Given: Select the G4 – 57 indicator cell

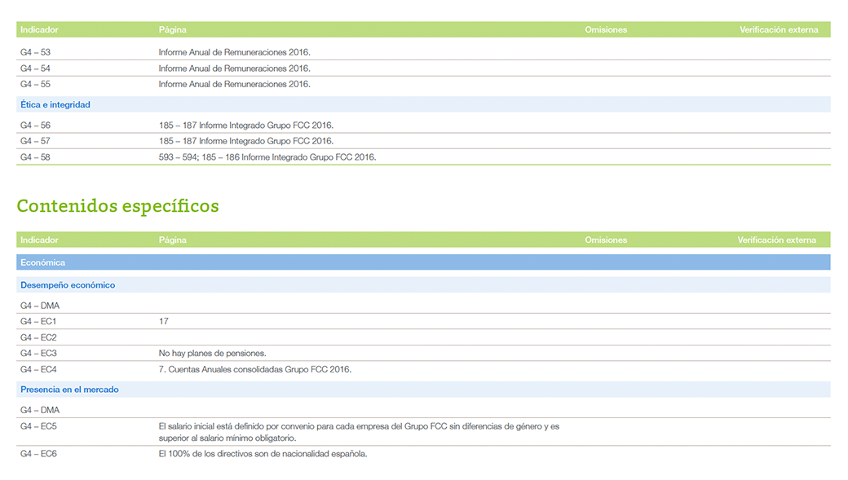Looking at the screenshot, I should tap(35, 141).
